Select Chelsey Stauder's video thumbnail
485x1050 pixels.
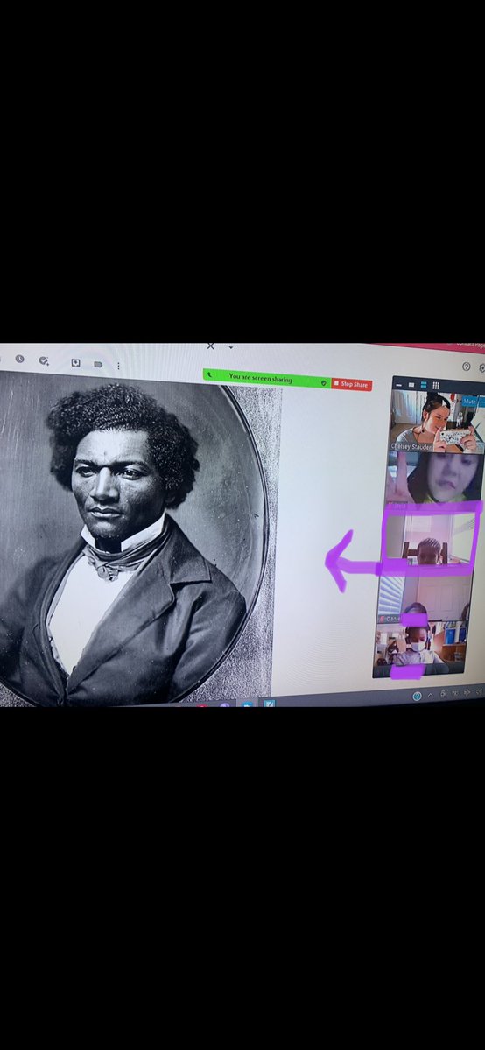coord(435,421)
